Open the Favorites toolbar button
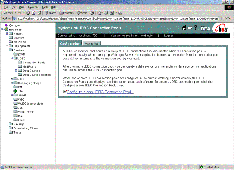 coord(66,12)
